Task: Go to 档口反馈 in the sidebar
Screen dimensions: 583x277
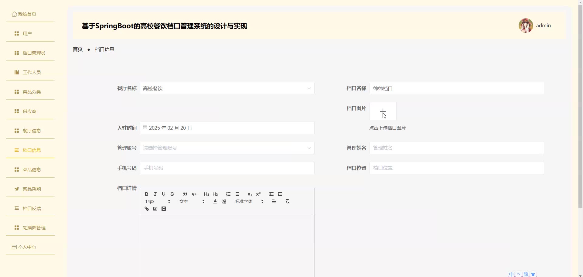Action: pos(32,208)
